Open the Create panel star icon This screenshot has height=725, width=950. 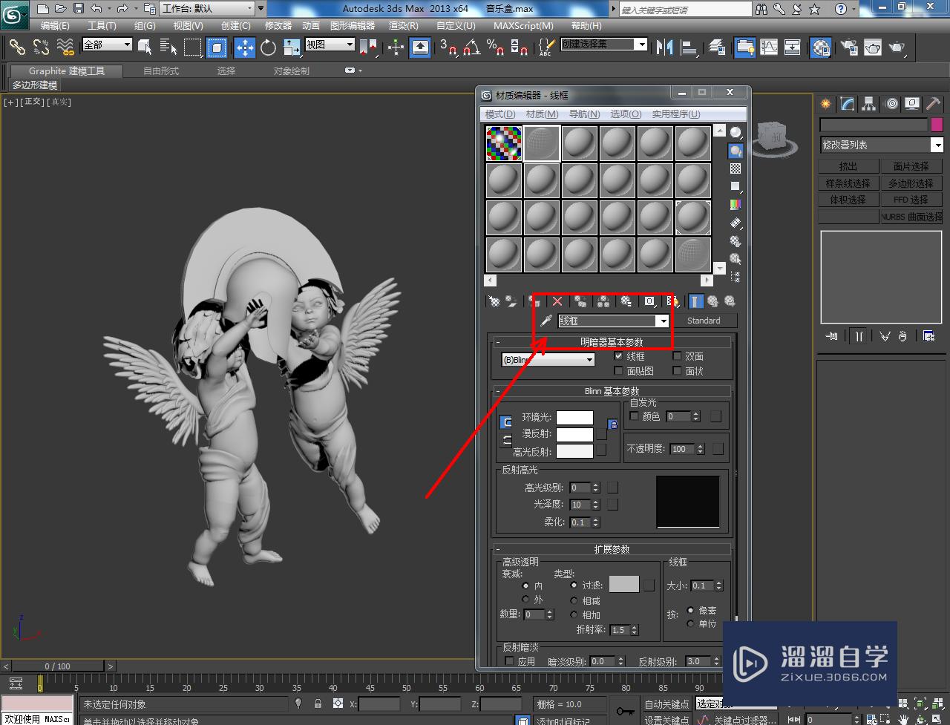pos(826,104)
